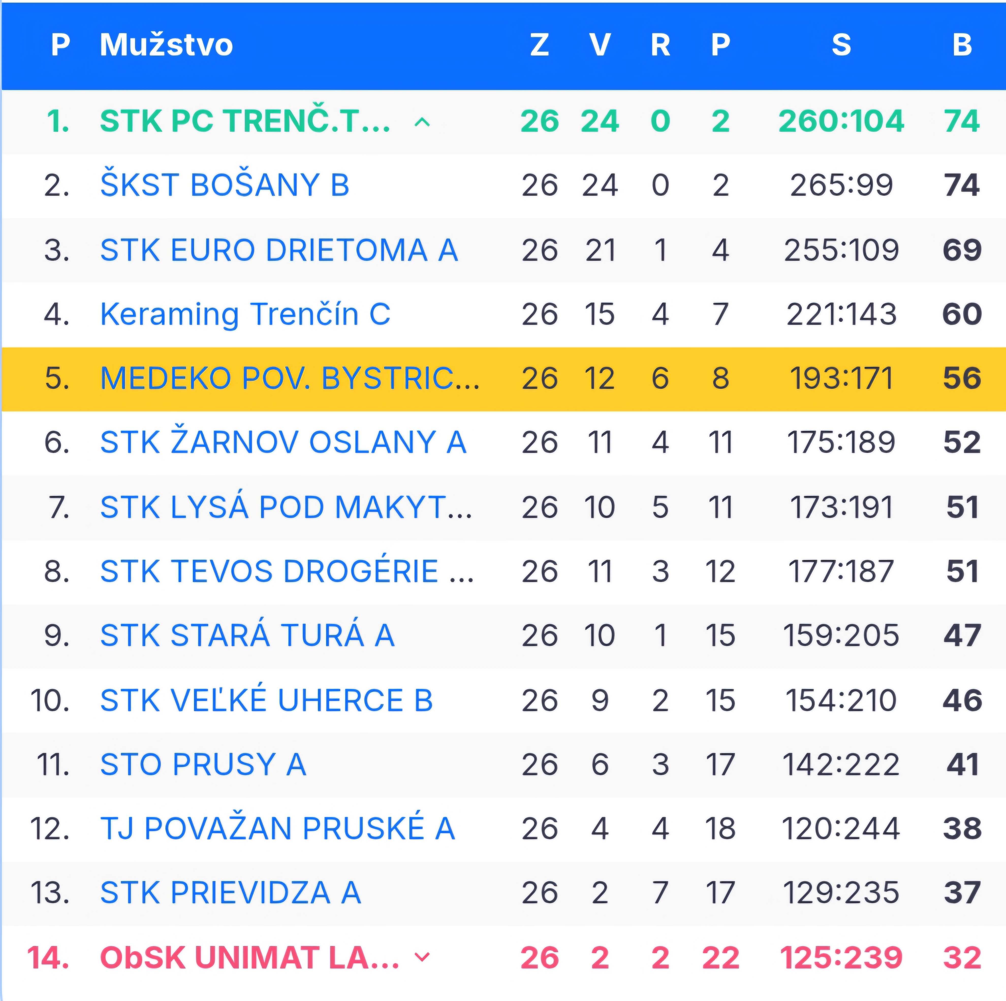
Task: Select Keraming Trenčín C team
Action: pyautogui.click(x=245, y=314)
